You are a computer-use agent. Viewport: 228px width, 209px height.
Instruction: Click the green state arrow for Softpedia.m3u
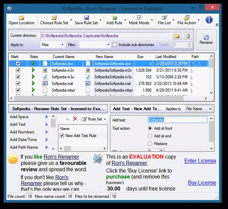coord(33,77)
